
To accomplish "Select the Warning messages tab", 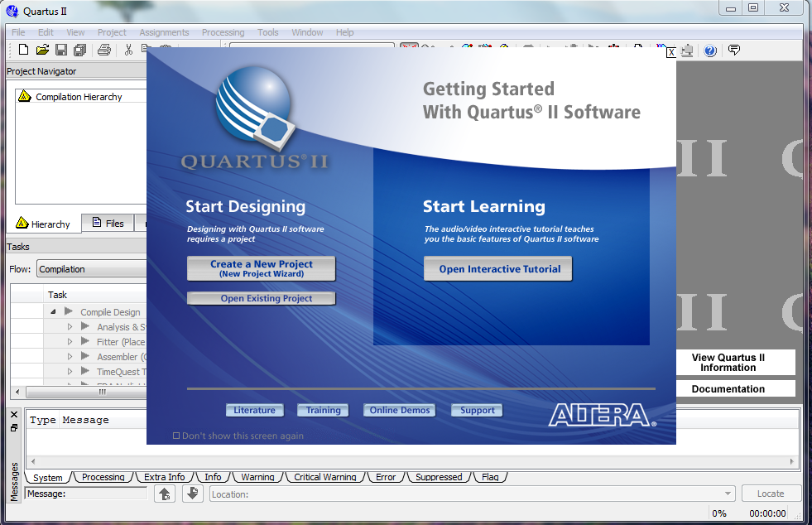I will click(257, 477).
